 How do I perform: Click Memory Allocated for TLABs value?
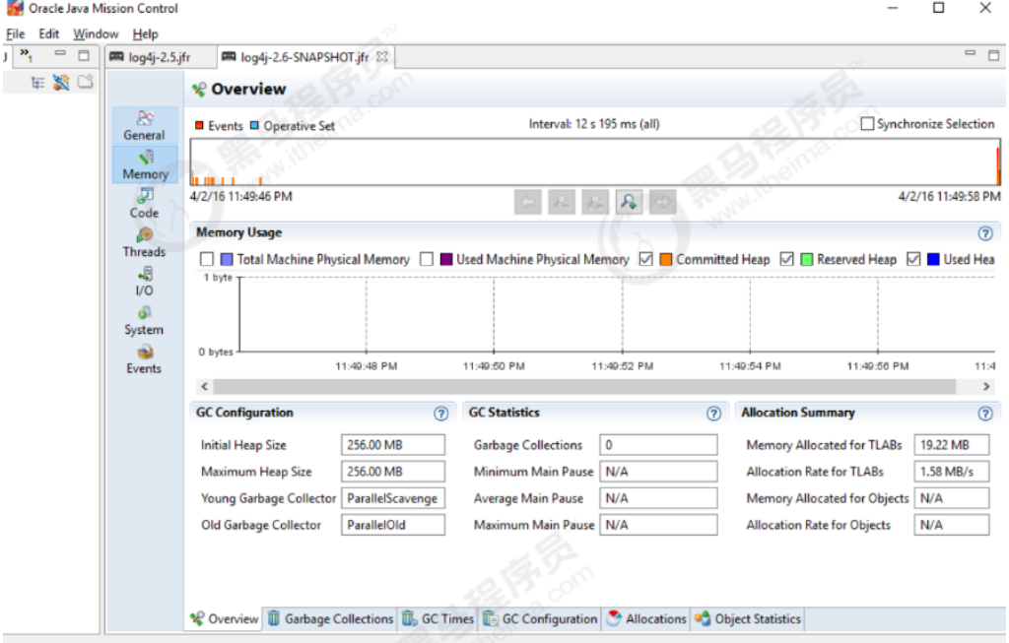(952, 445)
